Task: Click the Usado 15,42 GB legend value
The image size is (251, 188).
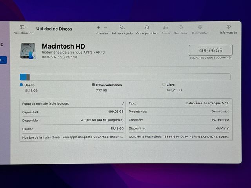Action: pos(31,90)
